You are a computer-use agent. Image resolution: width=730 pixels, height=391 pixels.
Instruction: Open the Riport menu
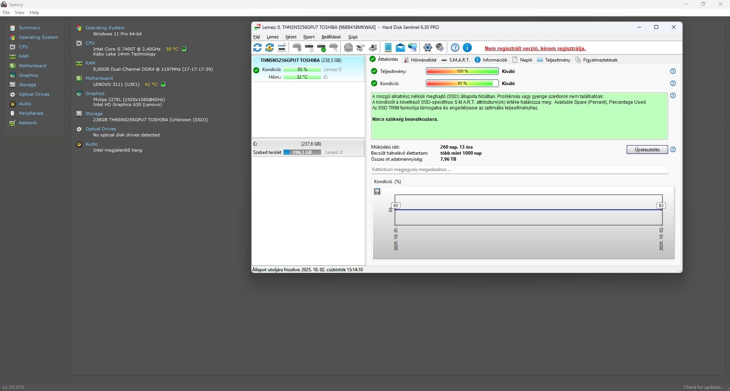(309, 37)
